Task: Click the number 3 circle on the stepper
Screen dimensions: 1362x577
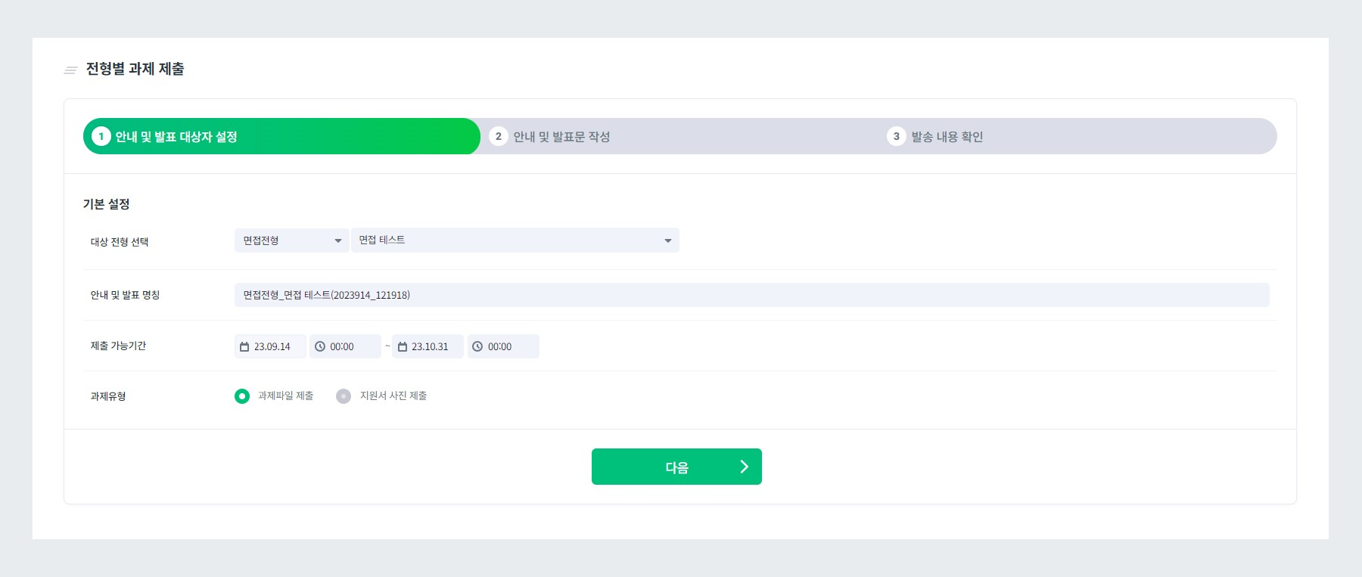Action: (x=895, y=136)
